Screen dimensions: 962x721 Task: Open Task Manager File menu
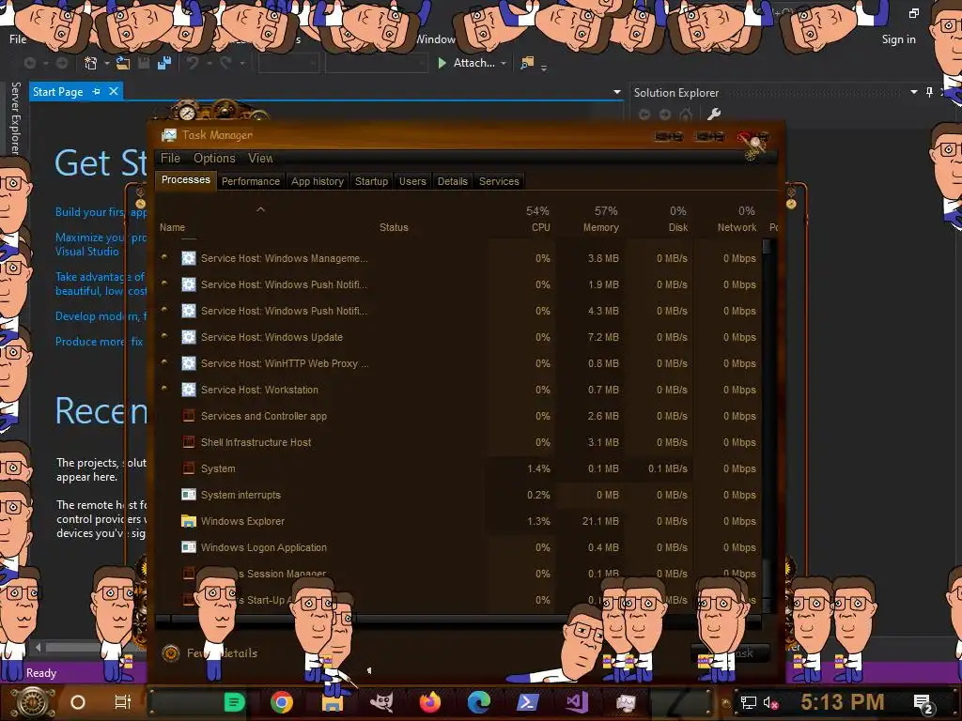pyautogui.click(x=171, y=158)
